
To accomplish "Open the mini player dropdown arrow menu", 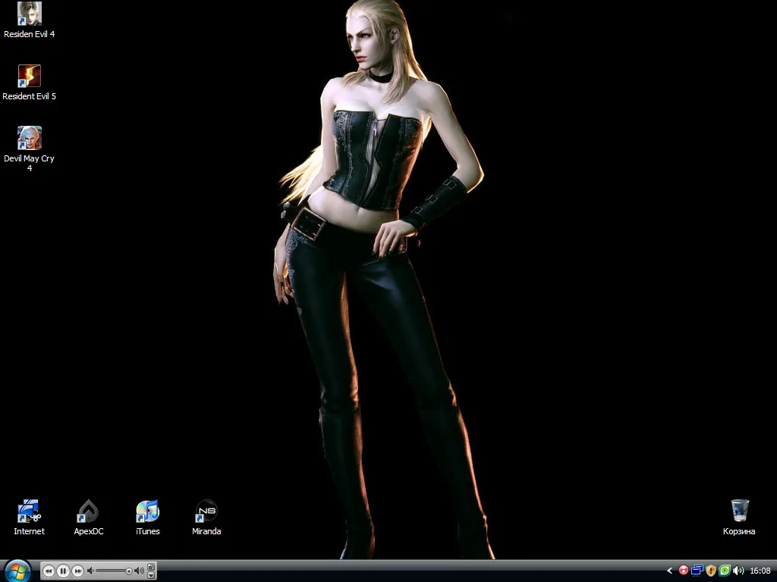I will (x=151, y=575).
